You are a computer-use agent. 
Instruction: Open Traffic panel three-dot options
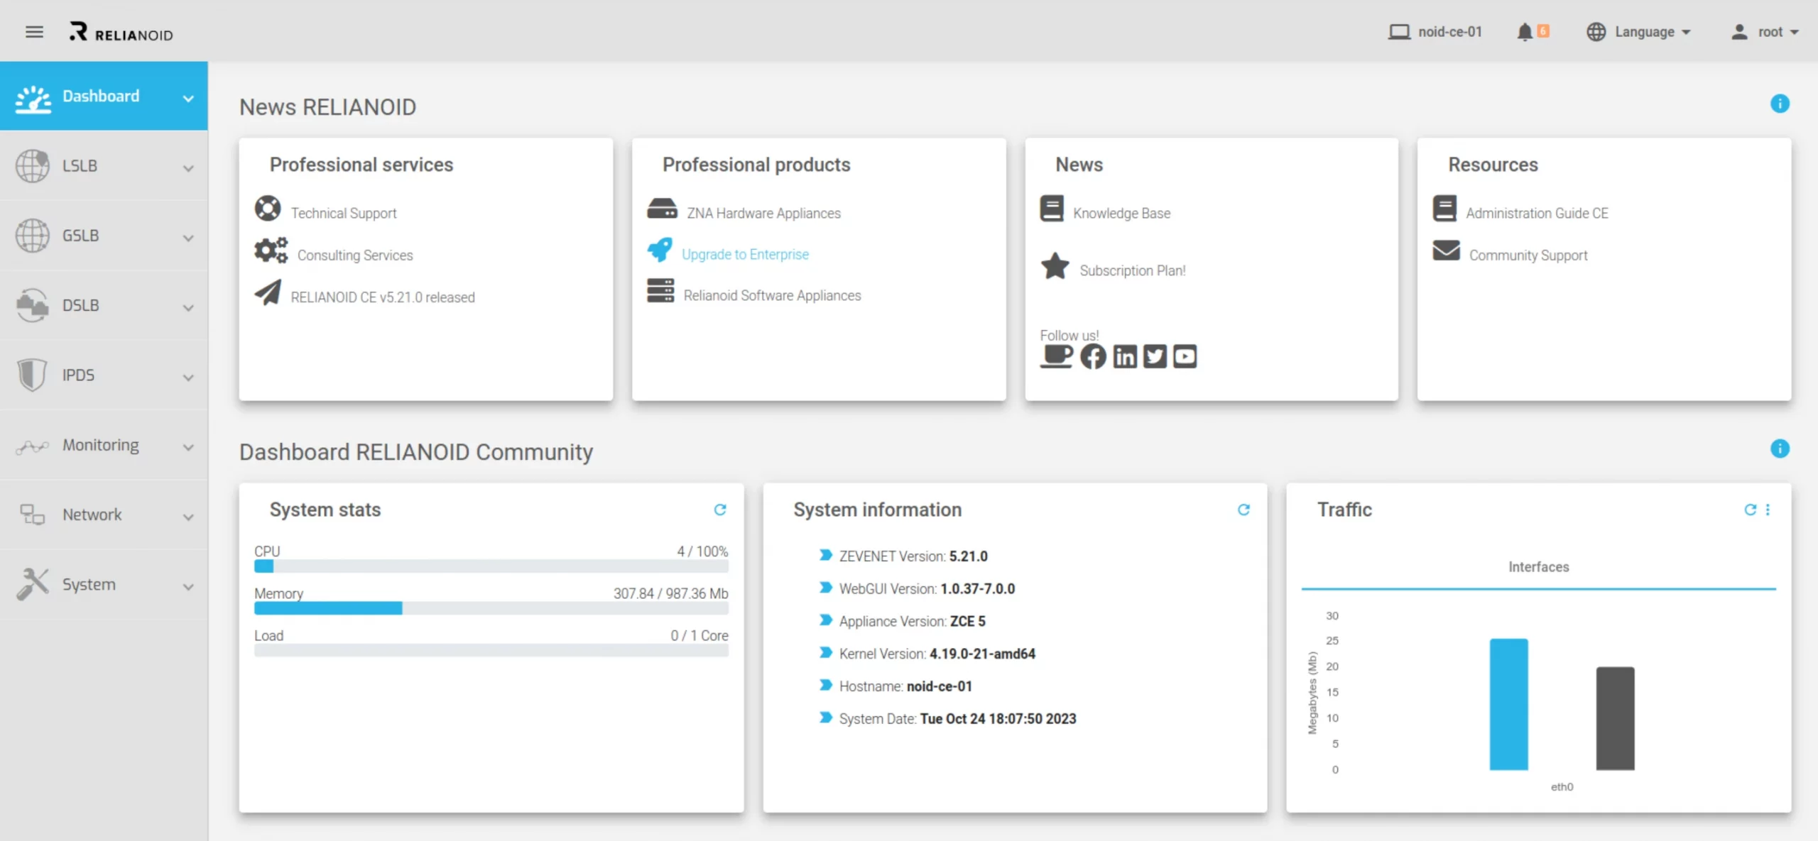1768,510
